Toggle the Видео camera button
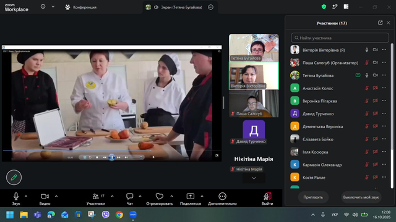The image size is (396, 222). tap(45, 199)
